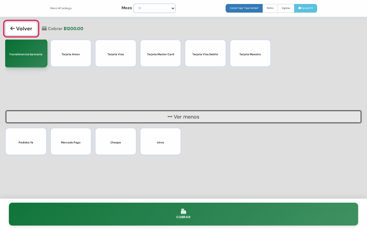Click the credit card icon beside Cobrar
Viewport: 367px width, 229px height.
tap(44, 29)
